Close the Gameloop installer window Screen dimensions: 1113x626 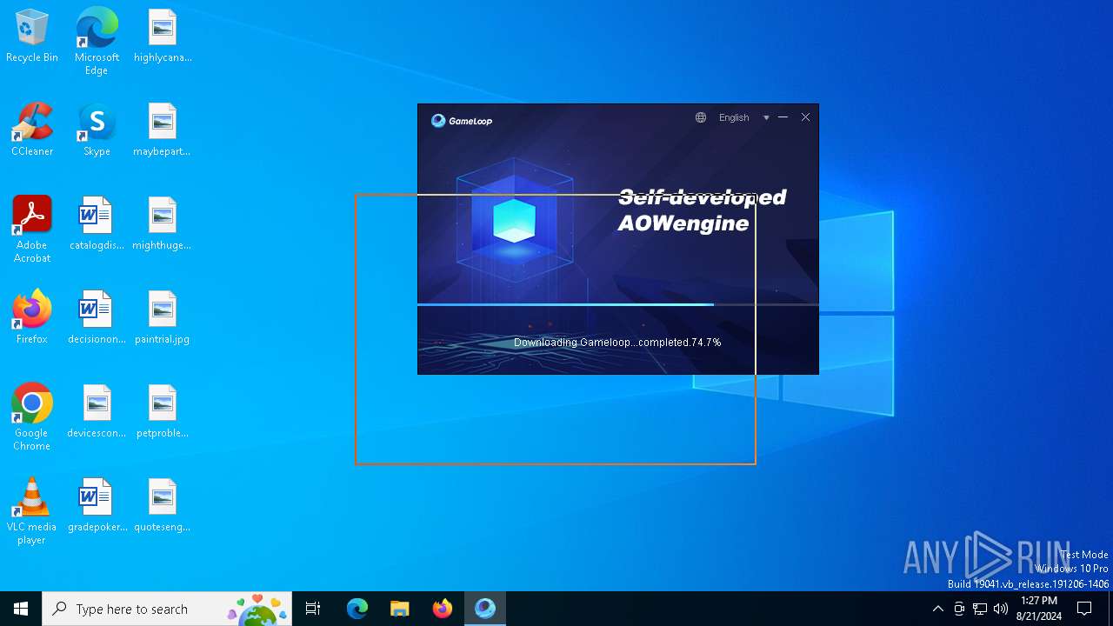click(x=806, y=117)
